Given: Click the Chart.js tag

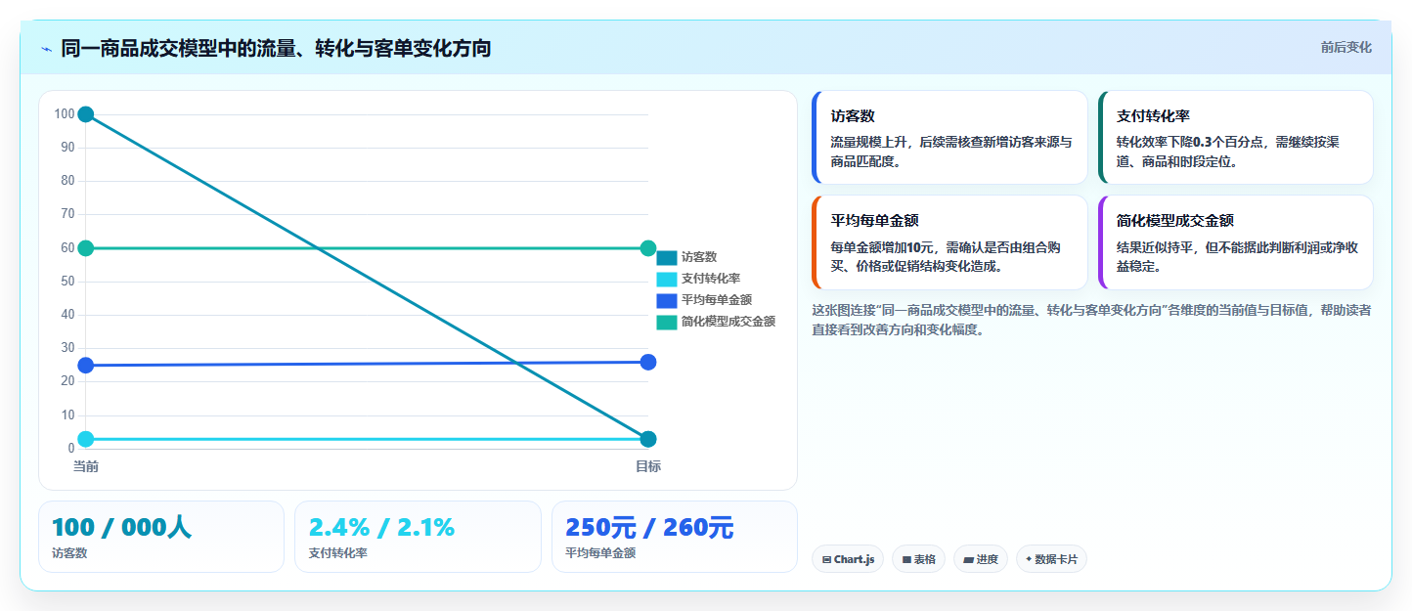Looking at the screenshot, I should click(x=848, y=559).
